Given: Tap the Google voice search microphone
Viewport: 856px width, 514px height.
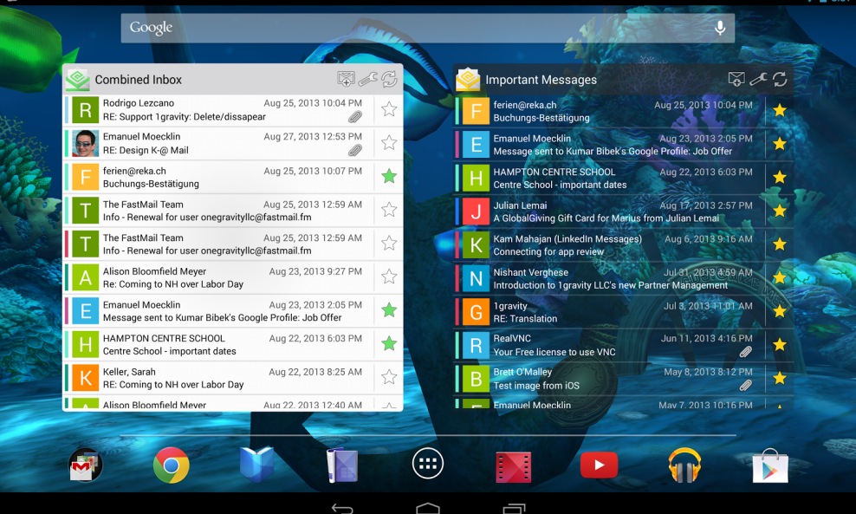Looking at the screenshot, I should [x=720, y=28].
